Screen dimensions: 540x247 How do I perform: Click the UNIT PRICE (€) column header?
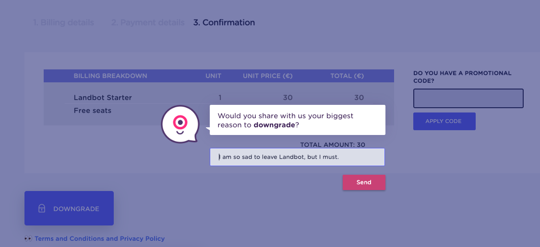pyautogui.click(x=267, y=76)
